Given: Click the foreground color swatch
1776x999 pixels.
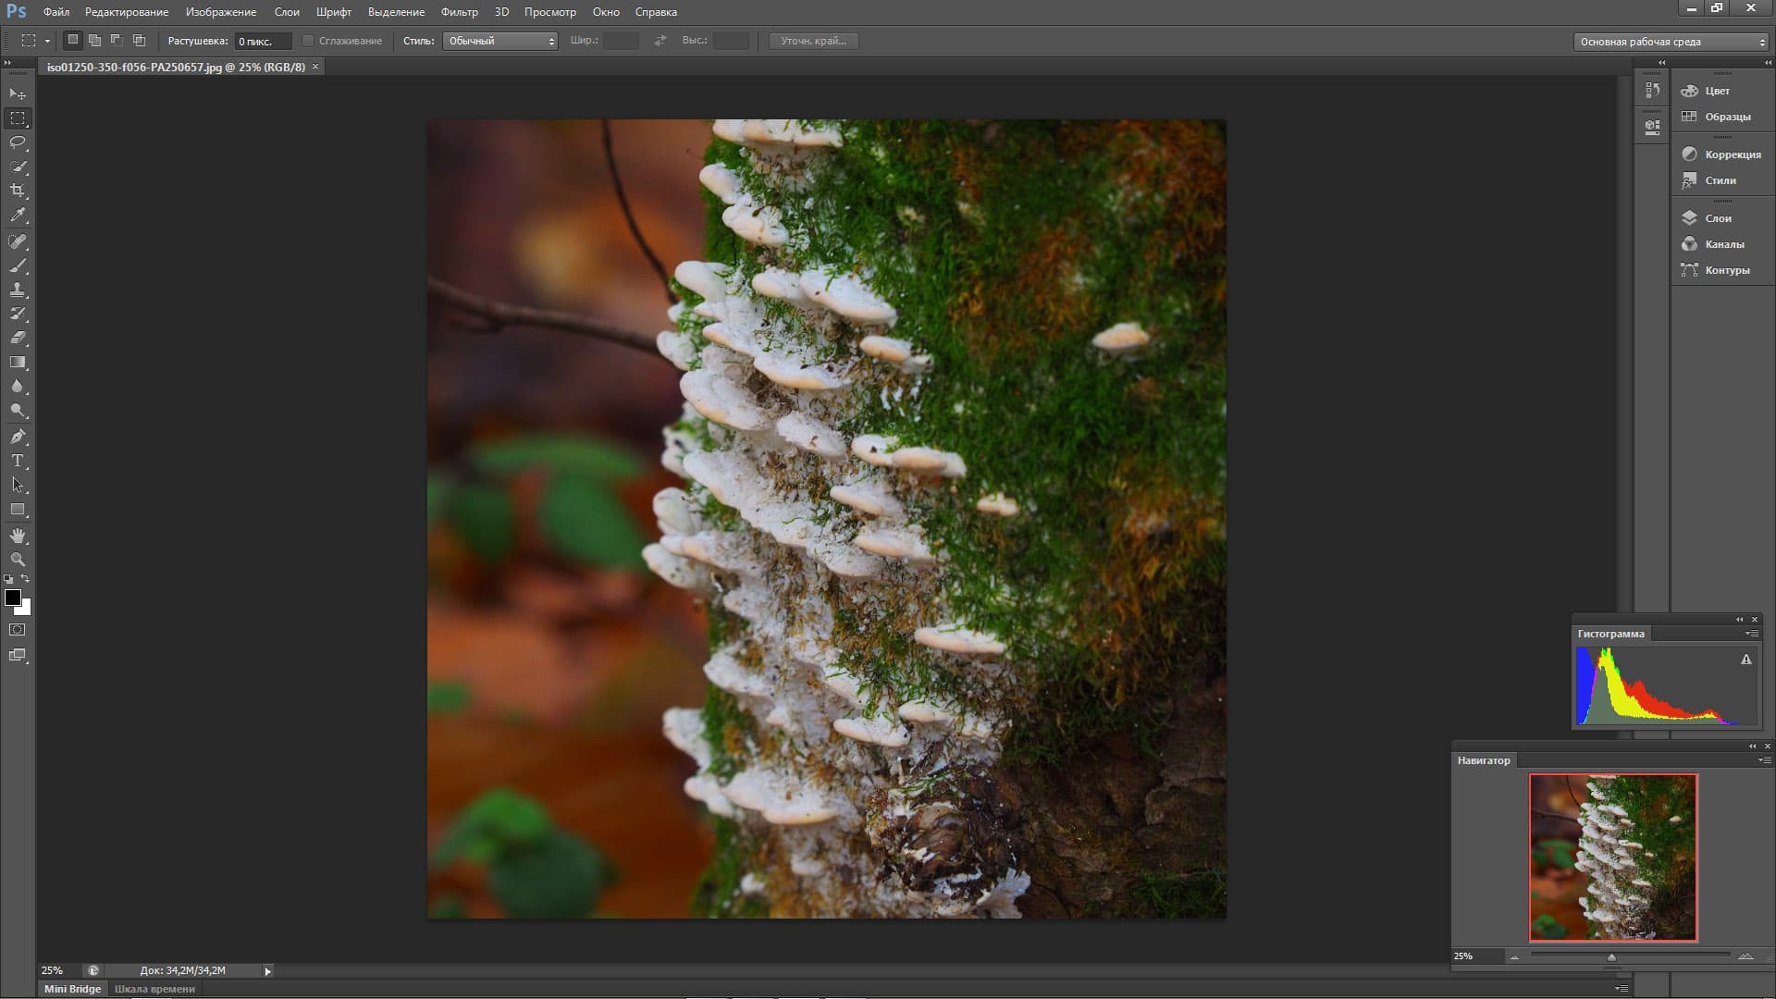Looking at the screenshot, I should (x=13, y=598).
